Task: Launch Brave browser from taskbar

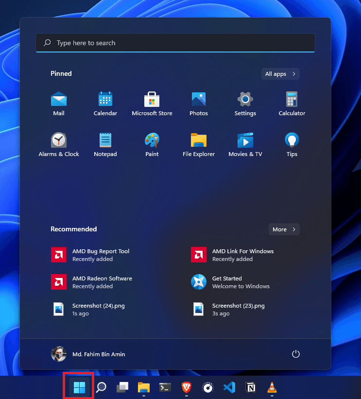Action: click(187, 387)
